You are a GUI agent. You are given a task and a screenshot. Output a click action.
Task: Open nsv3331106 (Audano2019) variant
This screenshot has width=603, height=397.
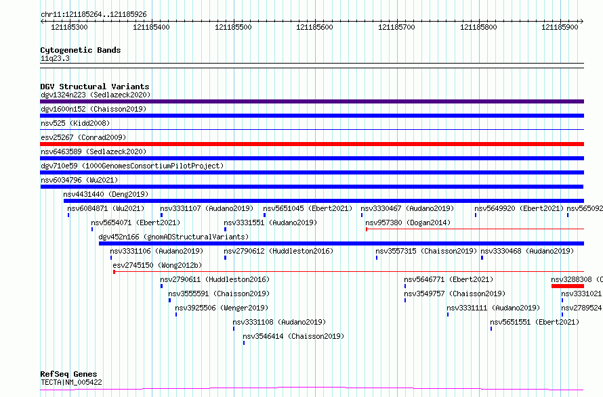tap(157, 251)
